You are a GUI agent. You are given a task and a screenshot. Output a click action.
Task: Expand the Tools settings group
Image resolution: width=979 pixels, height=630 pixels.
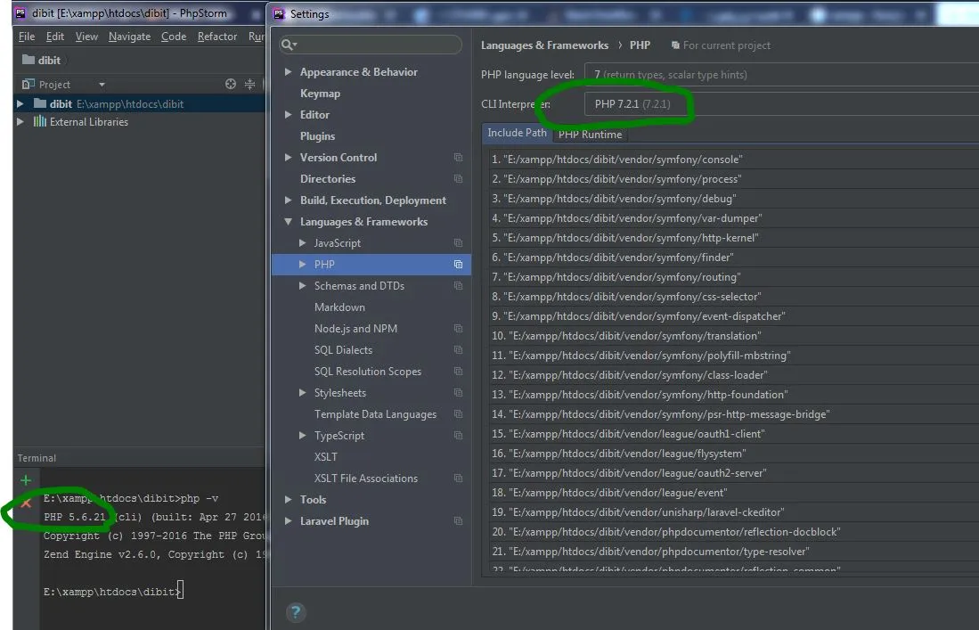tap(288, 500)
